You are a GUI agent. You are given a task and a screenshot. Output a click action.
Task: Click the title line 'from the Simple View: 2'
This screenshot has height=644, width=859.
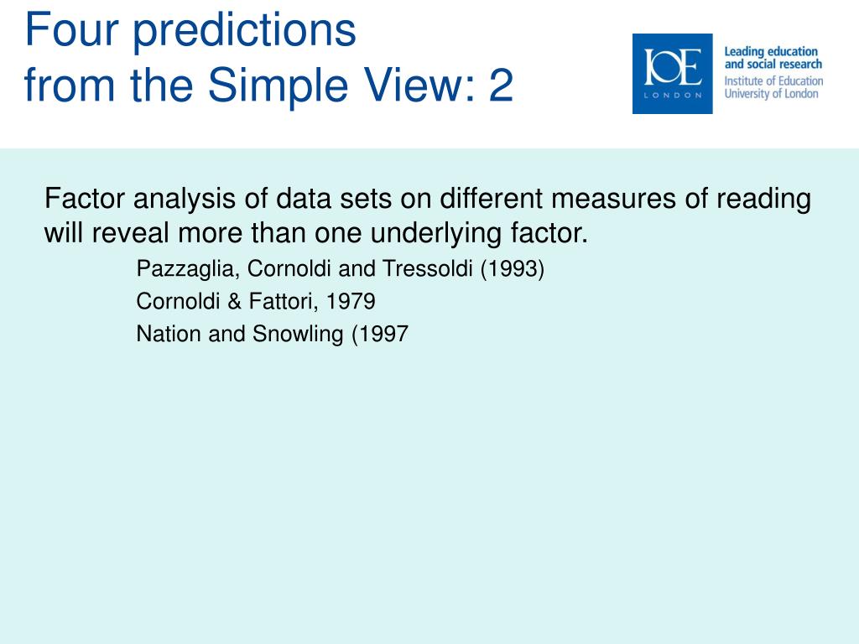click(268, 85)
